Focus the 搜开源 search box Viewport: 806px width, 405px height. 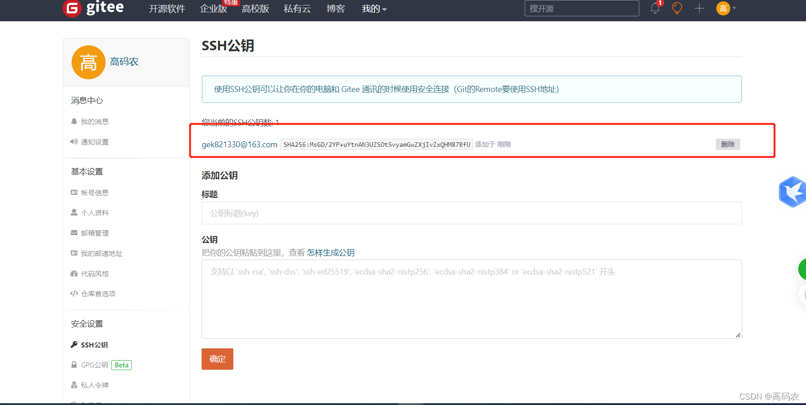click(x=582, y=8)
